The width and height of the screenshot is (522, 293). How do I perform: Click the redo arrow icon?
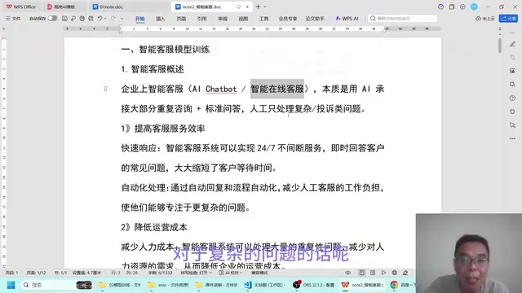113,19
